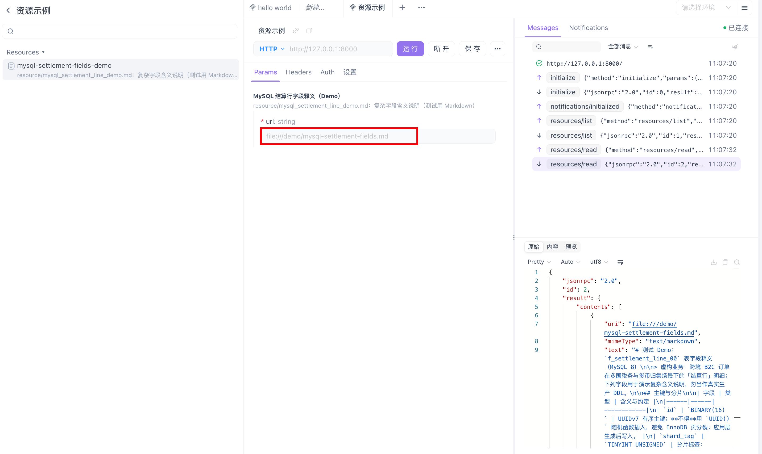Viewport: 762px width, 454px height.
Task: Download the response body
Action: pos(714,262)
